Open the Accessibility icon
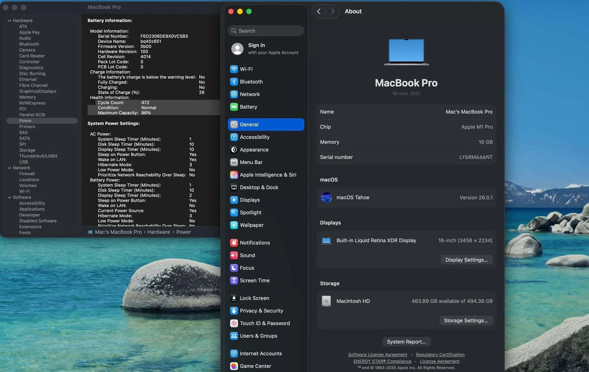This screenshot has width=589, height=372. 234,137
